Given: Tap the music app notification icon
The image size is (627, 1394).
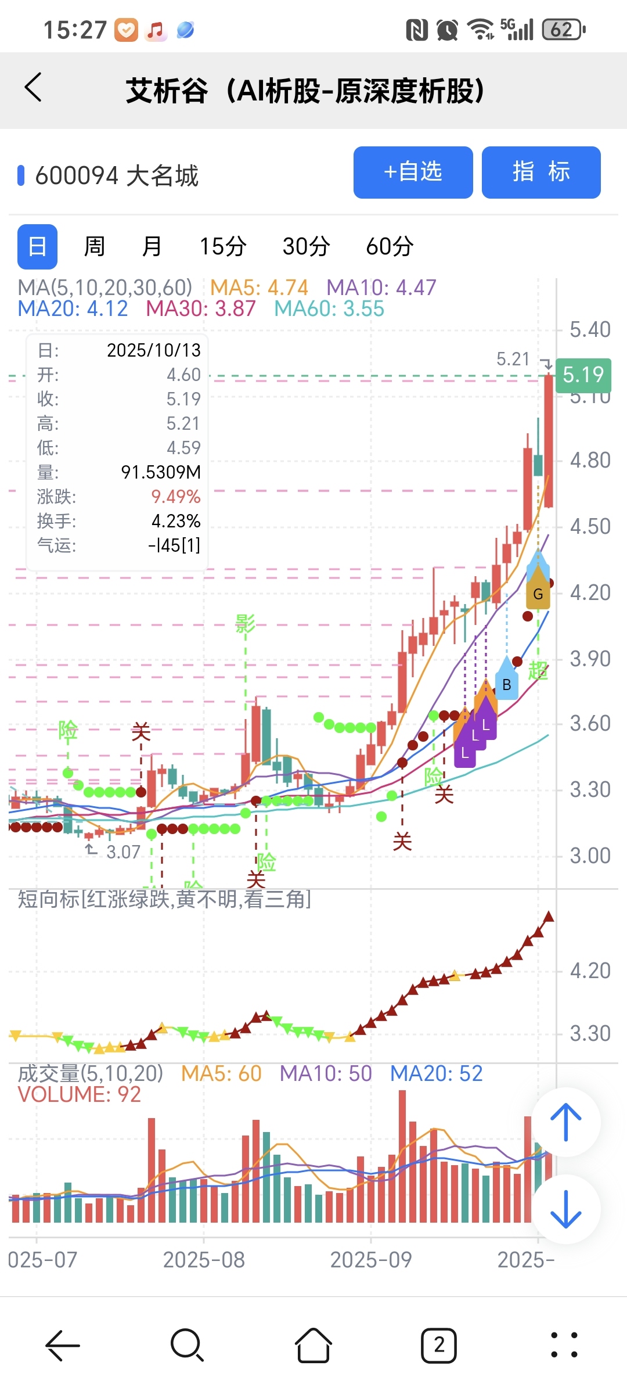Looking at the screenshot, I should [x=156, y=30].
